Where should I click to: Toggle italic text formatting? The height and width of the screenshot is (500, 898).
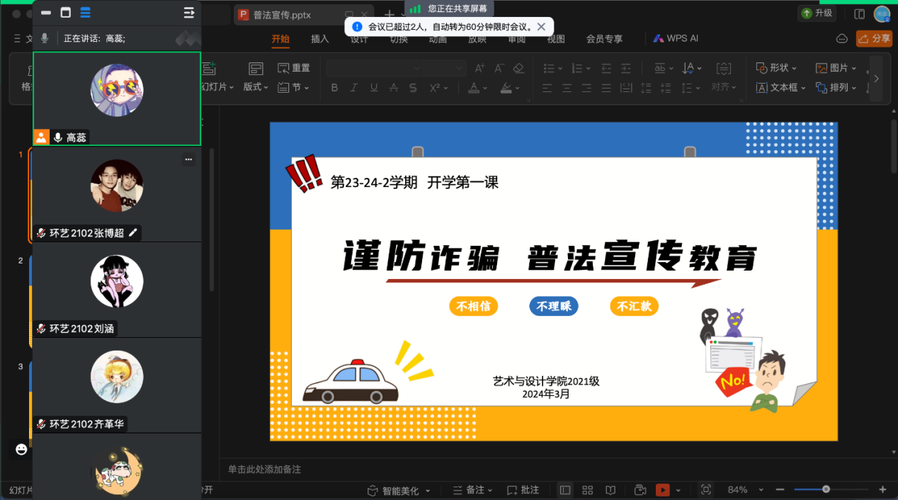(354, 88)
